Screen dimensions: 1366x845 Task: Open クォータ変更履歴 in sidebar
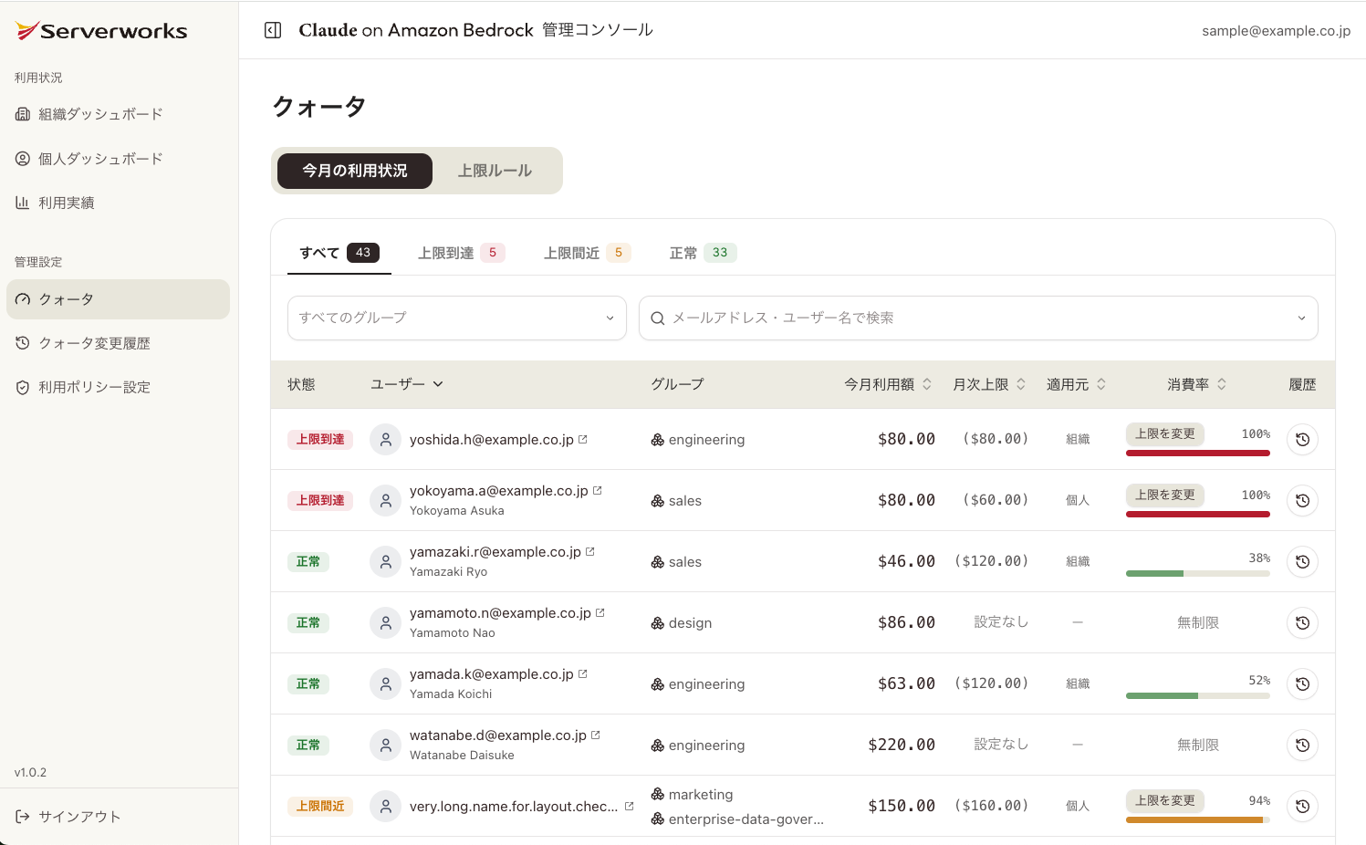point(118,343)
